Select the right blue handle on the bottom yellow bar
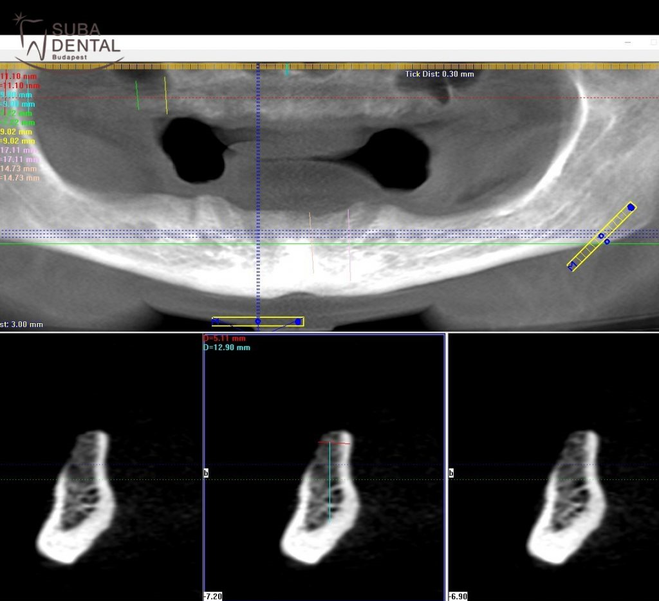This screenshot has height=601, width=659. pyautogui.click(x=298, y=321)
